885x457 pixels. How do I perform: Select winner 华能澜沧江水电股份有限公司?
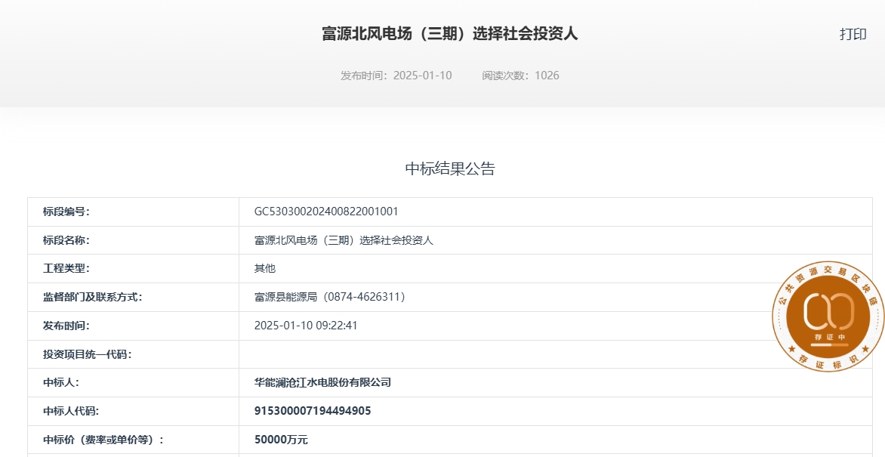coord(323,382)
